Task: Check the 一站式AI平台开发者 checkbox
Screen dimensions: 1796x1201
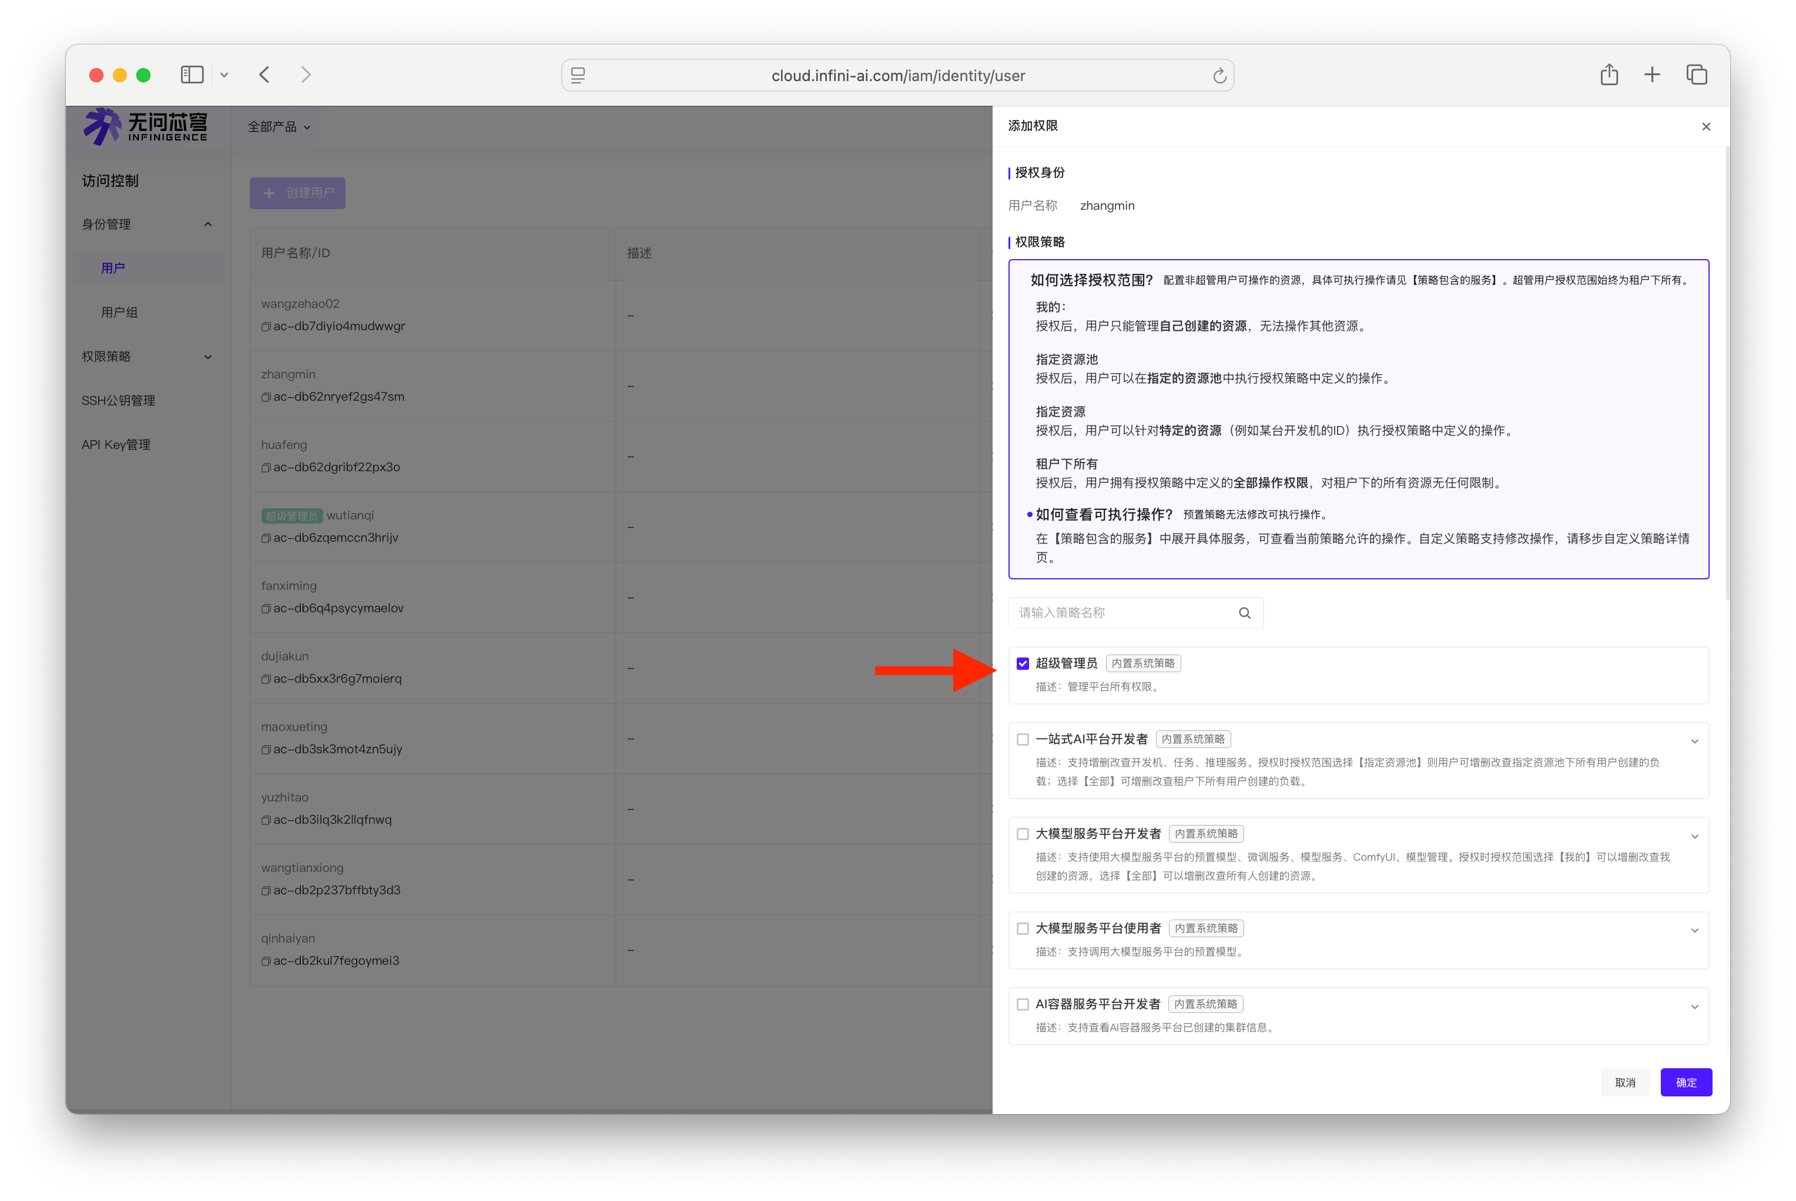Action: click(1023, 739)
